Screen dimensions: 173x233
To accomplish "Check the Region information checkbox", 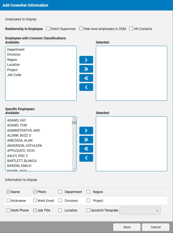I will pos(88,192).
